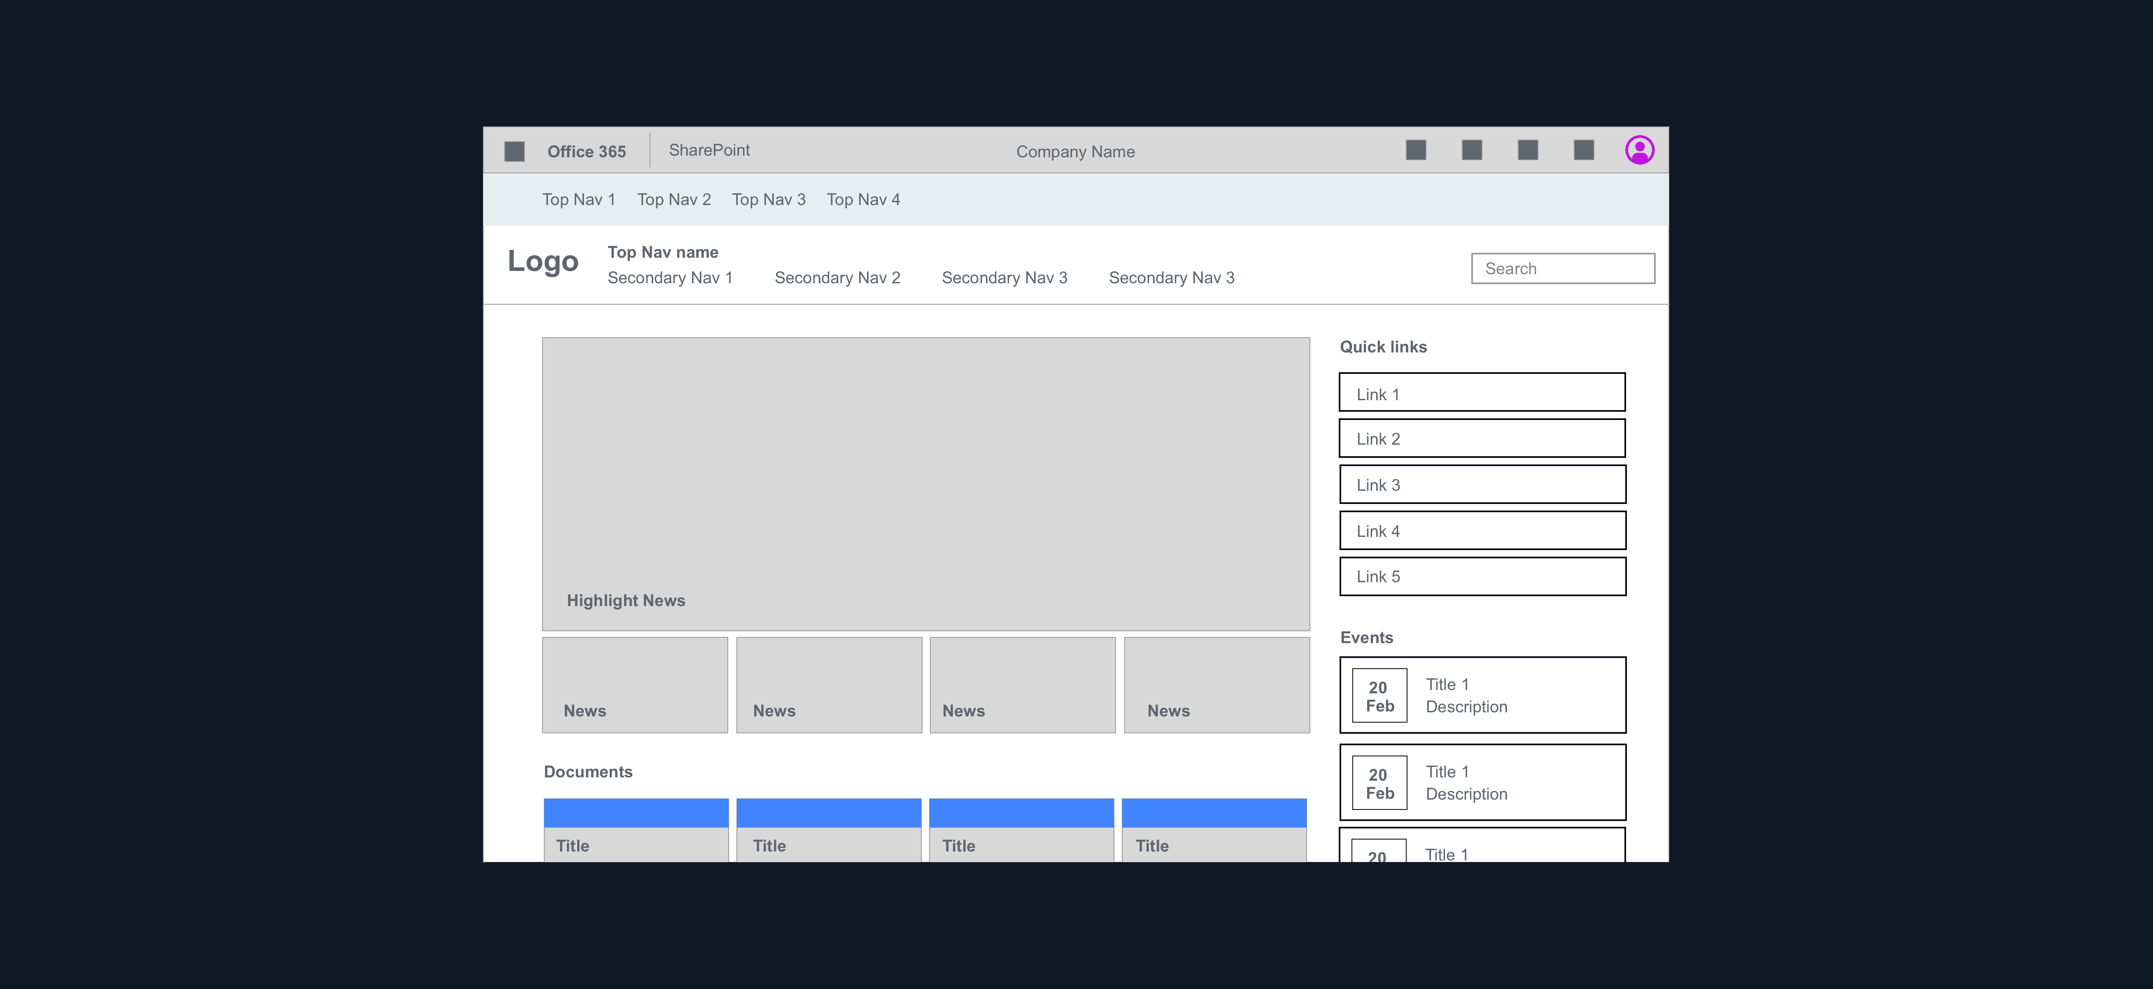Image resolution: width=2153 pixels, height=989 pixels.
Task: Open Secondary Nav 2 tab
Action: (x=837, y=278)
